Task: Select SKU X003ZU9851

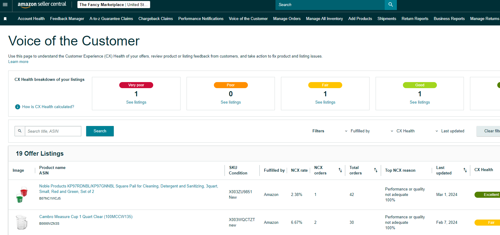Action: click(x=240, y=192)
